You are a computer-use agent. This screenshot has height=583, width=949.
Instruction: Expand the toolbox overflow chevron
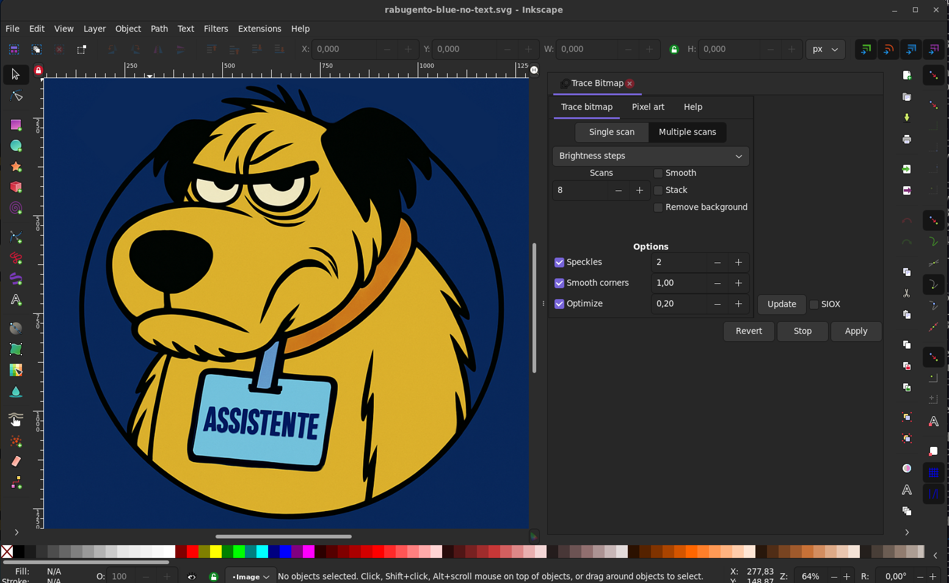pos(16,532)
